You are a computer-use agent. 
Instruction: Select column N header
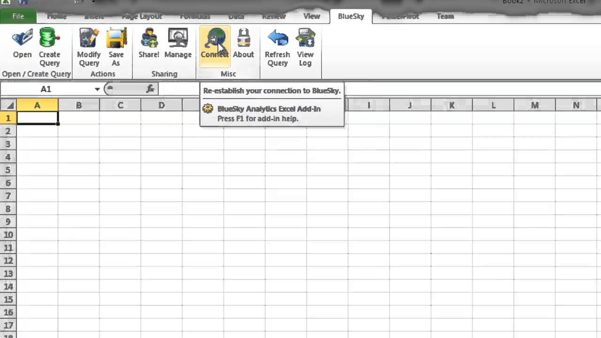pos(576,105)
